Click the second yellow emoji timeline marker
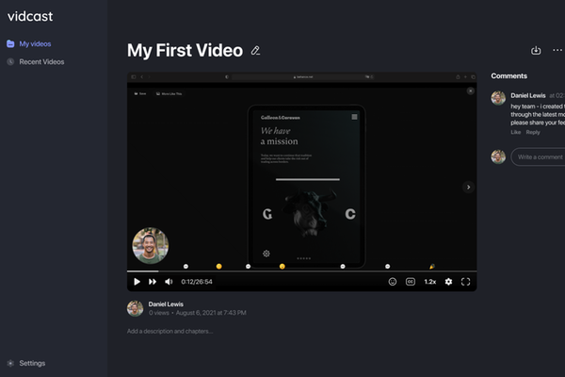The height and width of the screenshot is (377, 565). pos(282,266)
